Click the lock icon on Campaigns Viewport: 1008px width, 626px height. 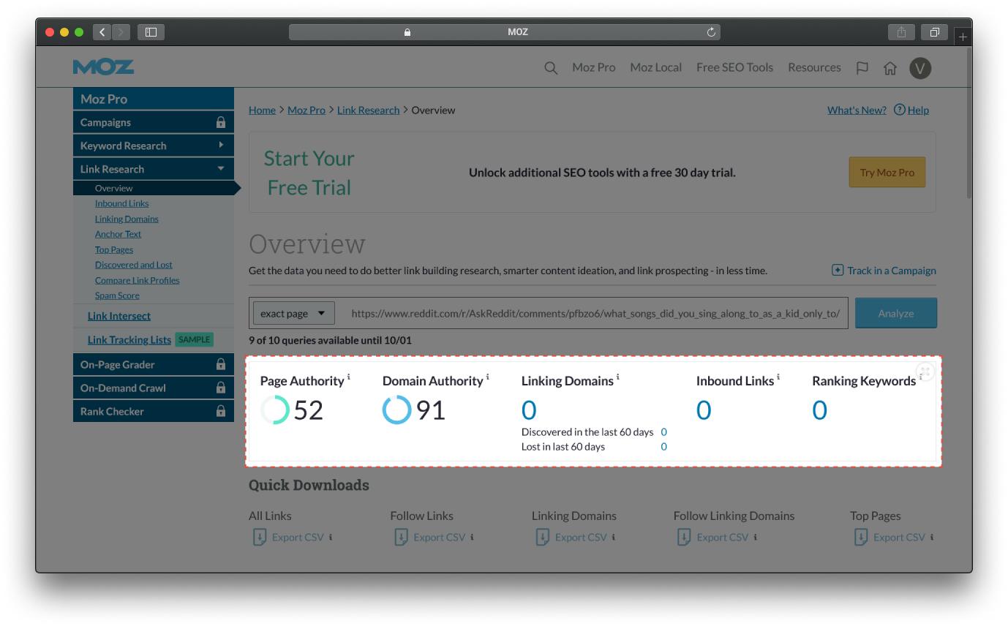click(221, 122)
